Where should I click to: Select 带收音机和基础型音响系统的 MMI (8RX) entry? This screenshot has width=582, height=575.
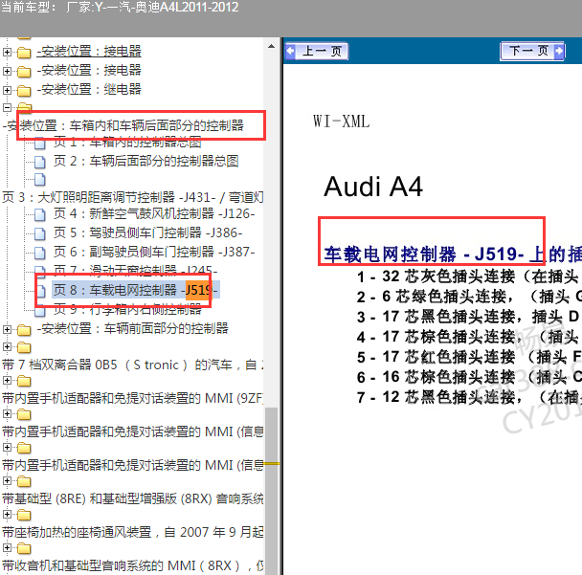[x=132, y=565]
